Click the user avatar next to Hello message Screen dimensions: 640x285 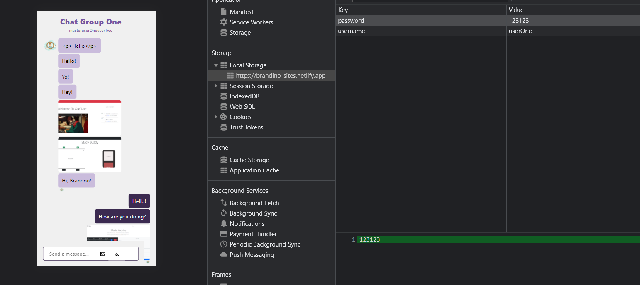pyautogui.click(x=50, y=45)
